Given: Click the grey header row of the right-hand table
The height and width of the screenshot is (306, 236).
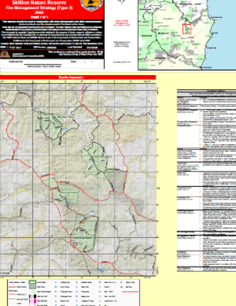Looking at the screenshot, I should pyautogui.click(x=207, y=91).
